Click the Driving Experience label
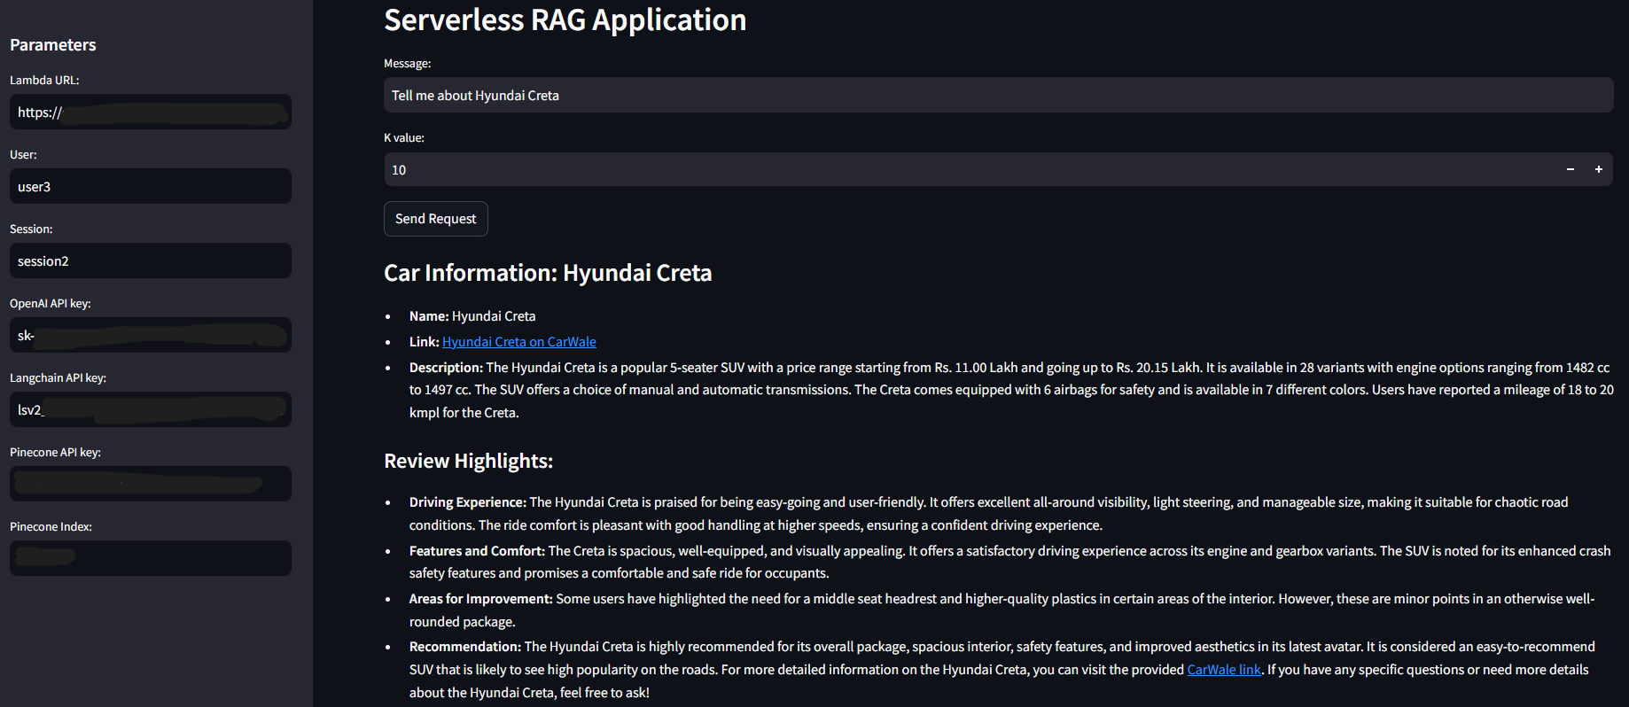1629x707 pixels. pyautogui.click(x=468, y=502)
